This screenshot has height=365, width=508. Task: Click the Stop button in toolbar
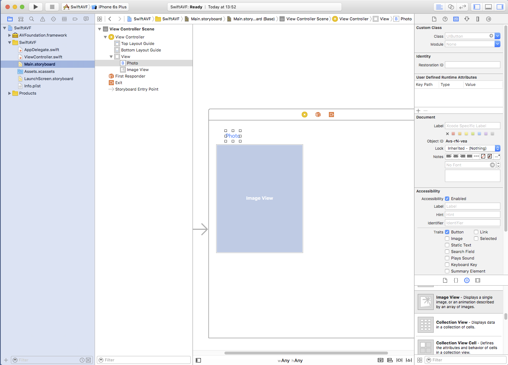click(52, 7)
